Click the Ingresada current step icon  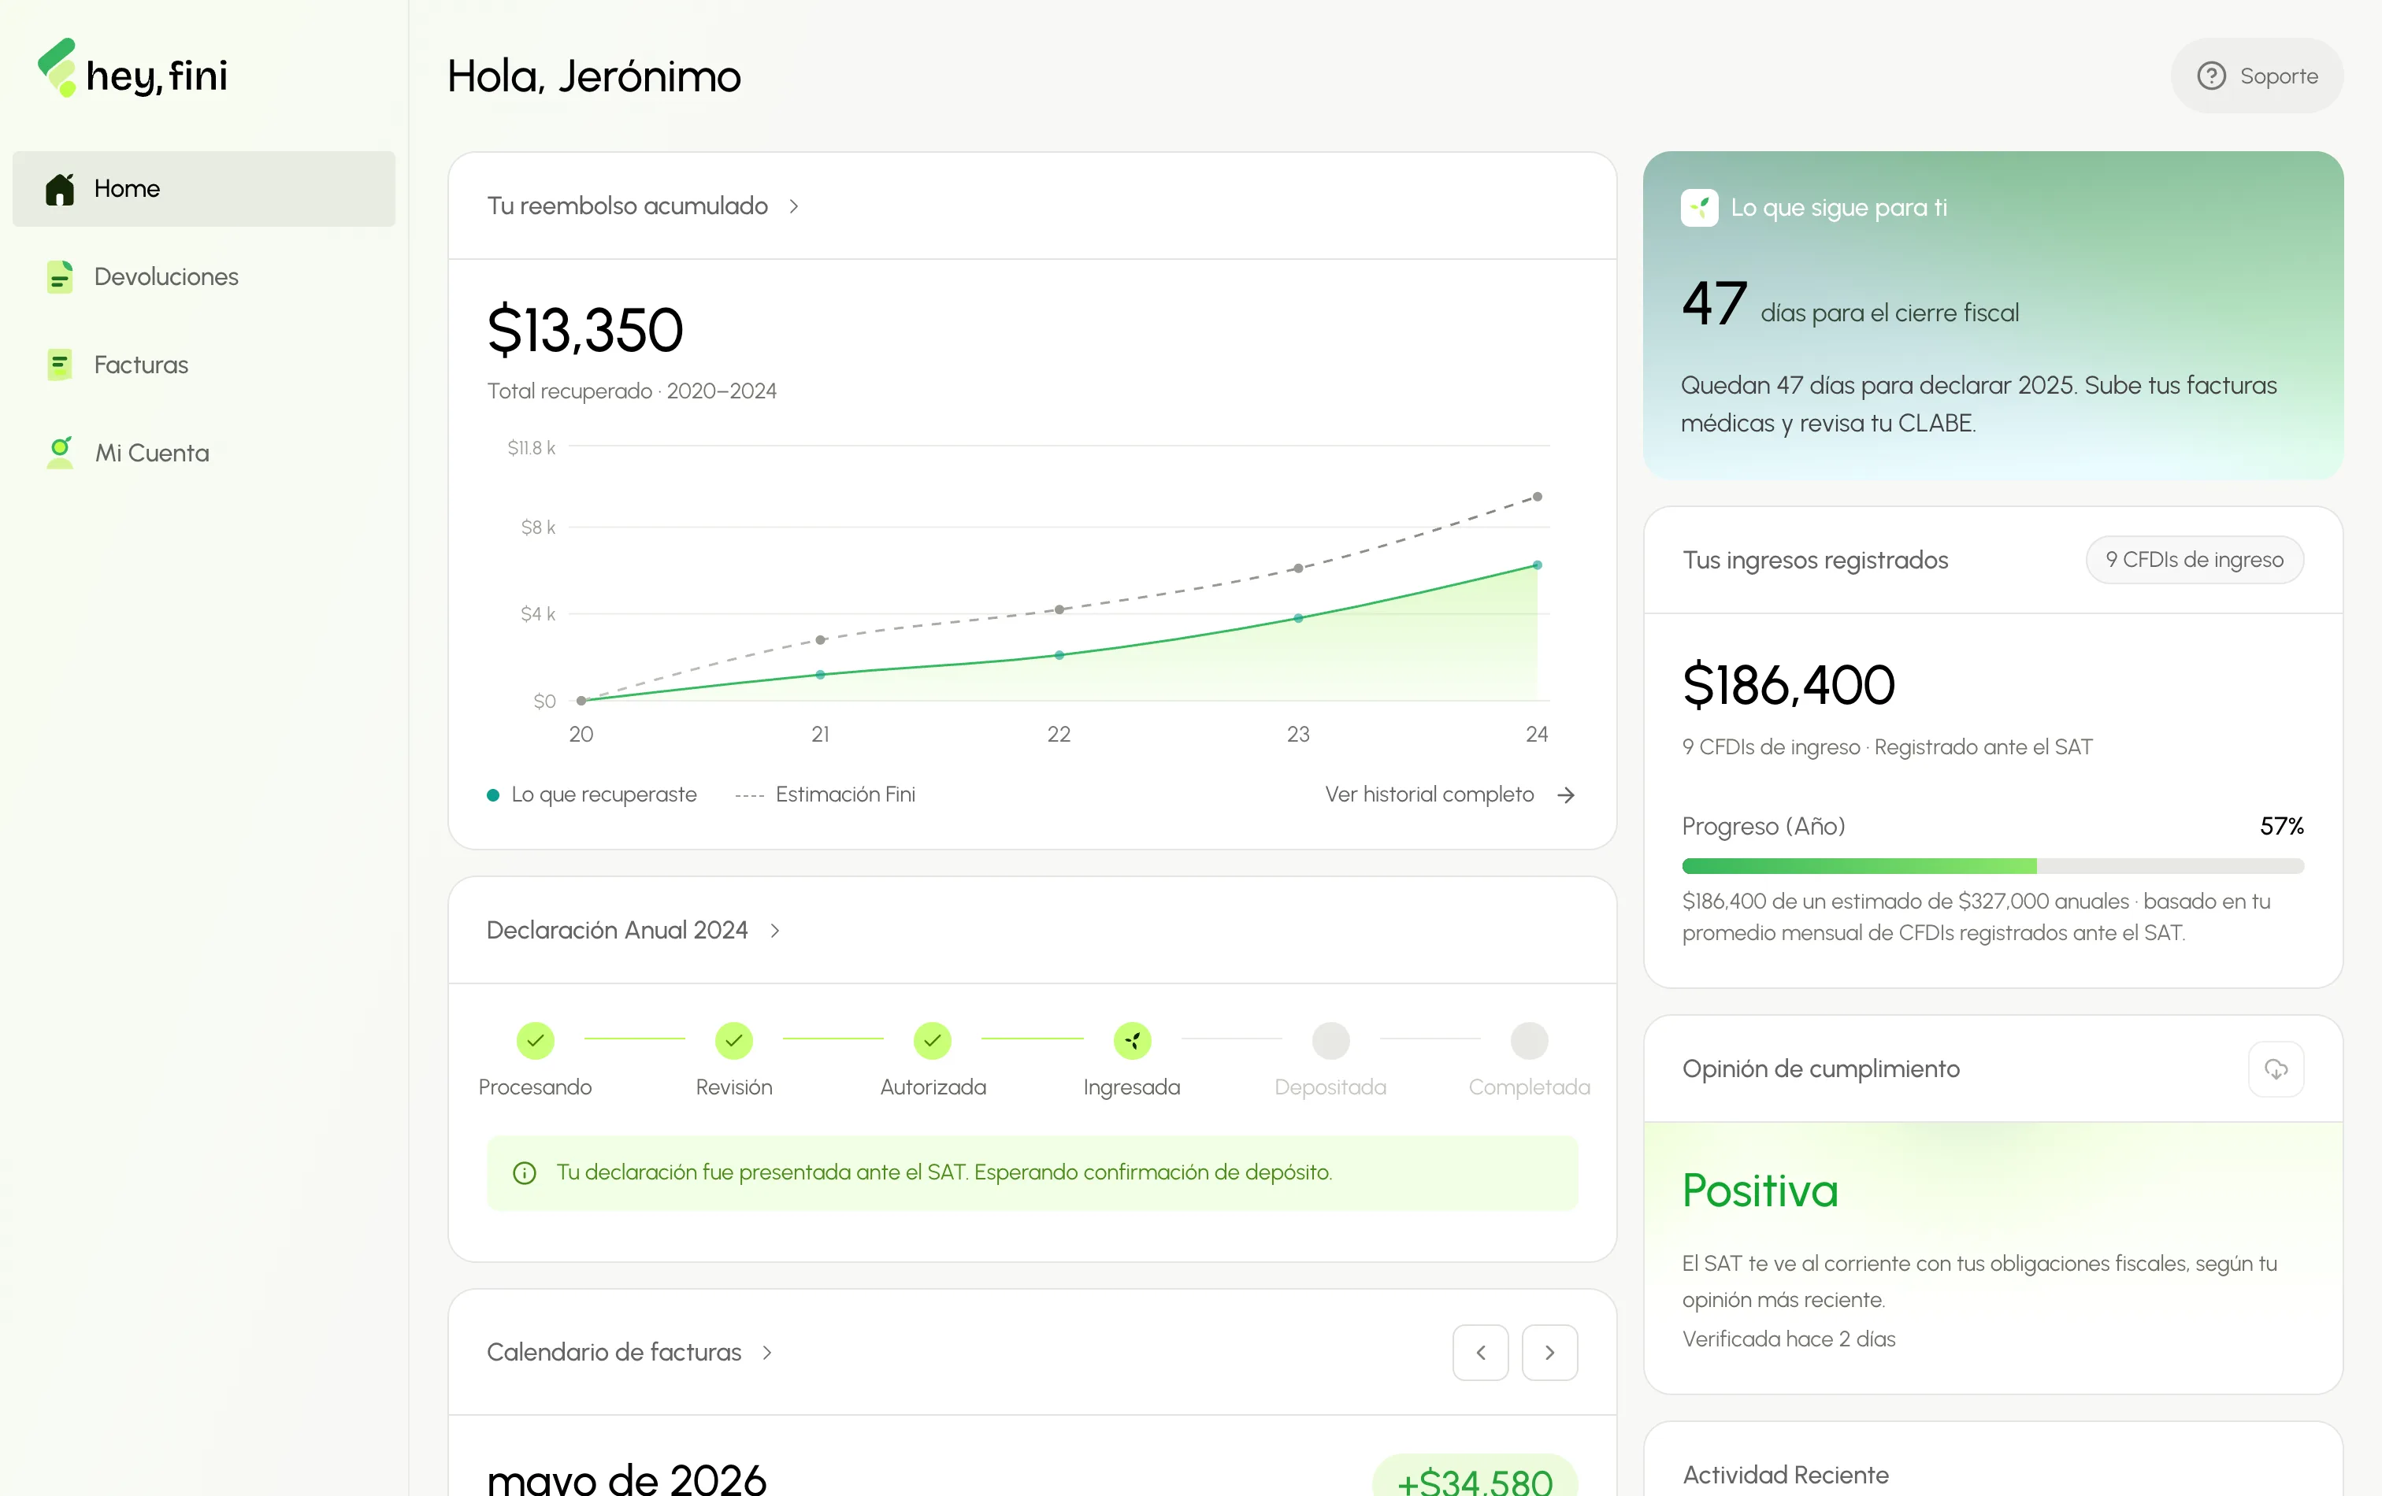click(x=1133, y=1040)
